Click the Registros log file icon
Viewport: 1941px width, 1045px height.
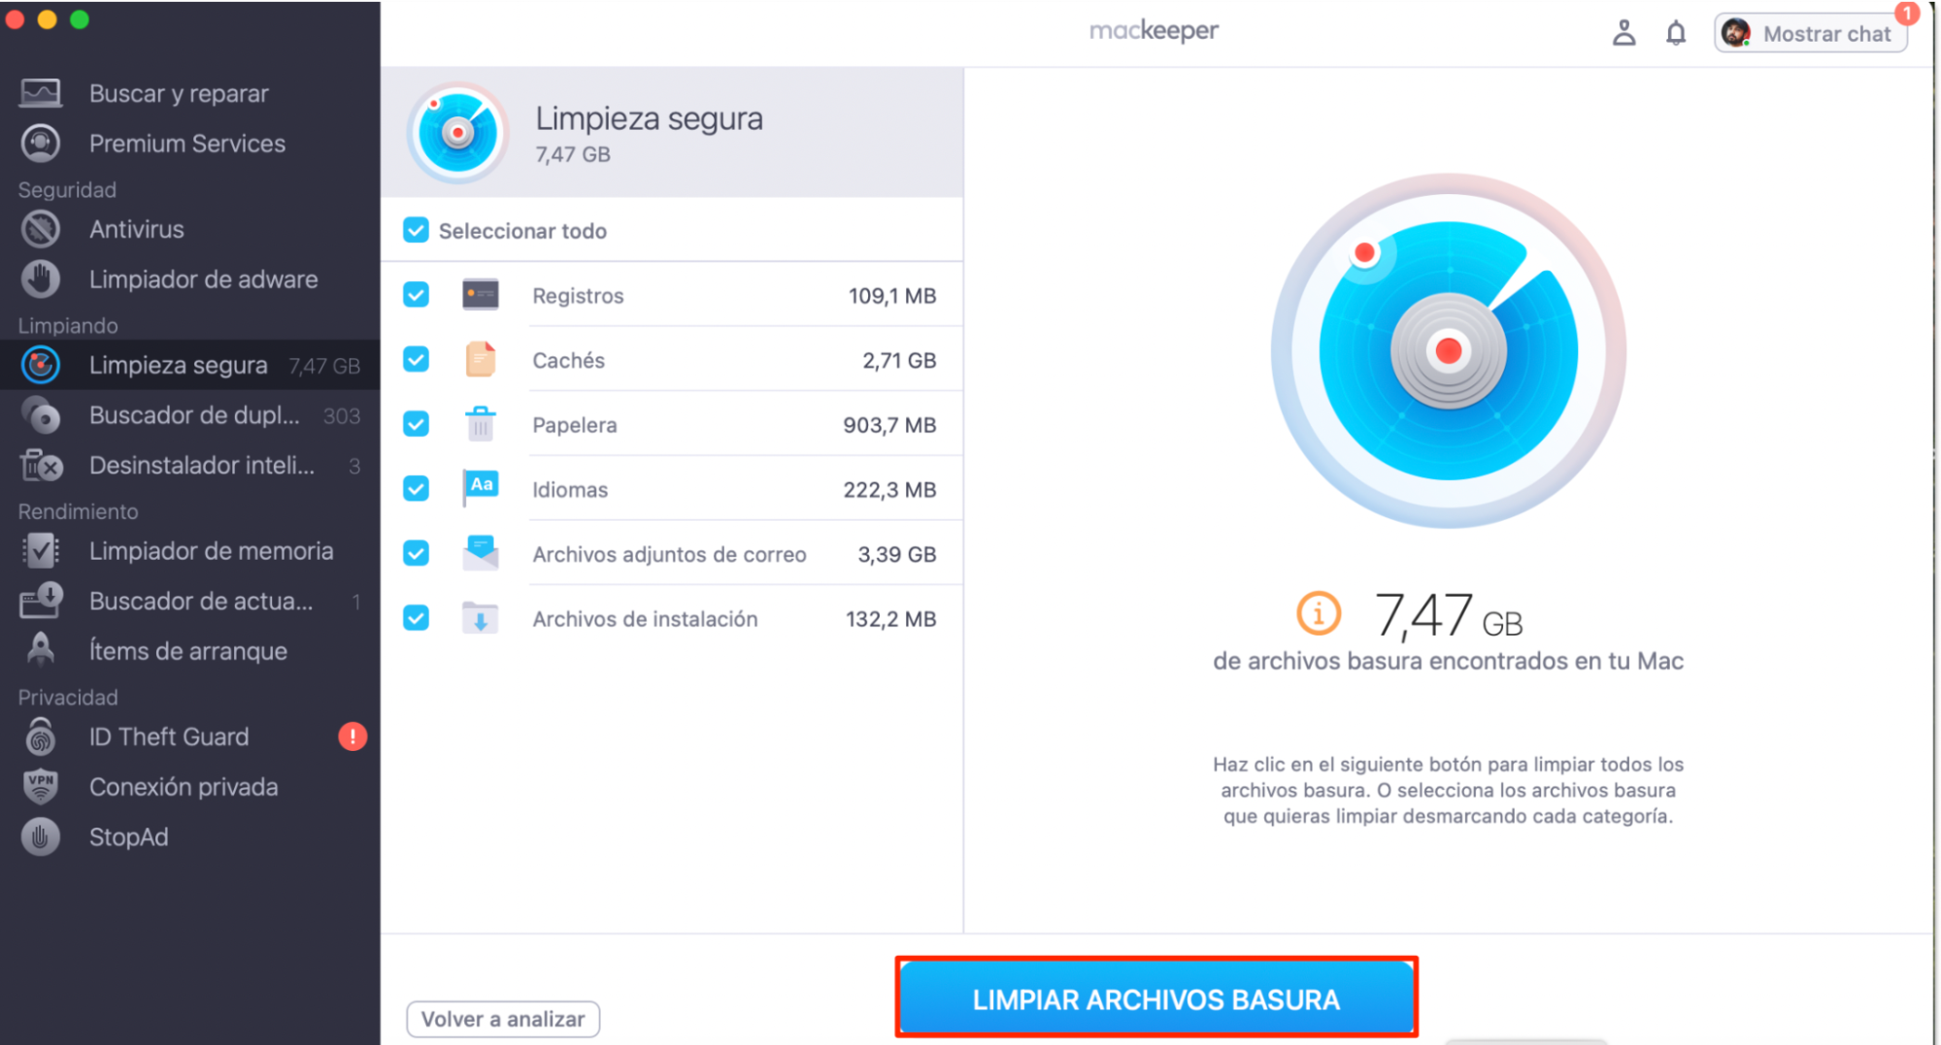click(x=480, y=295)
